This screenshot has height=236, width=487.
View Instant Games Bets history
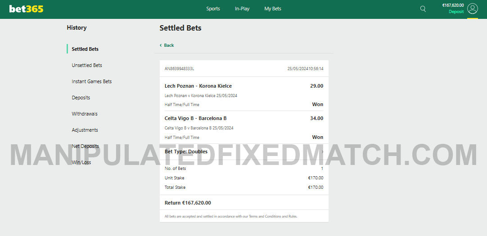[x=92, y=81]
